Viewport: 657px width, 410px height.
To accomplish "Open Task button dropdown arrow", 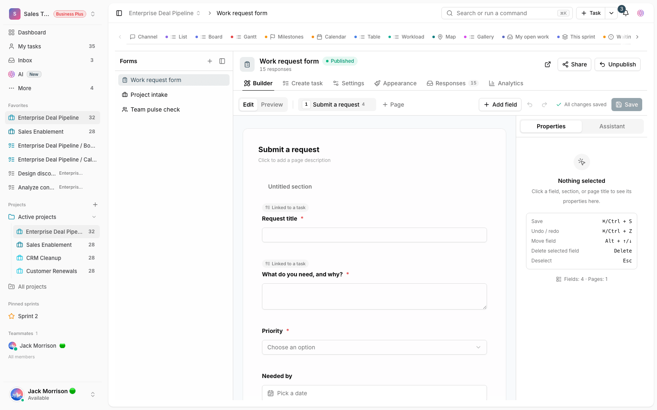I will [611, 13].
